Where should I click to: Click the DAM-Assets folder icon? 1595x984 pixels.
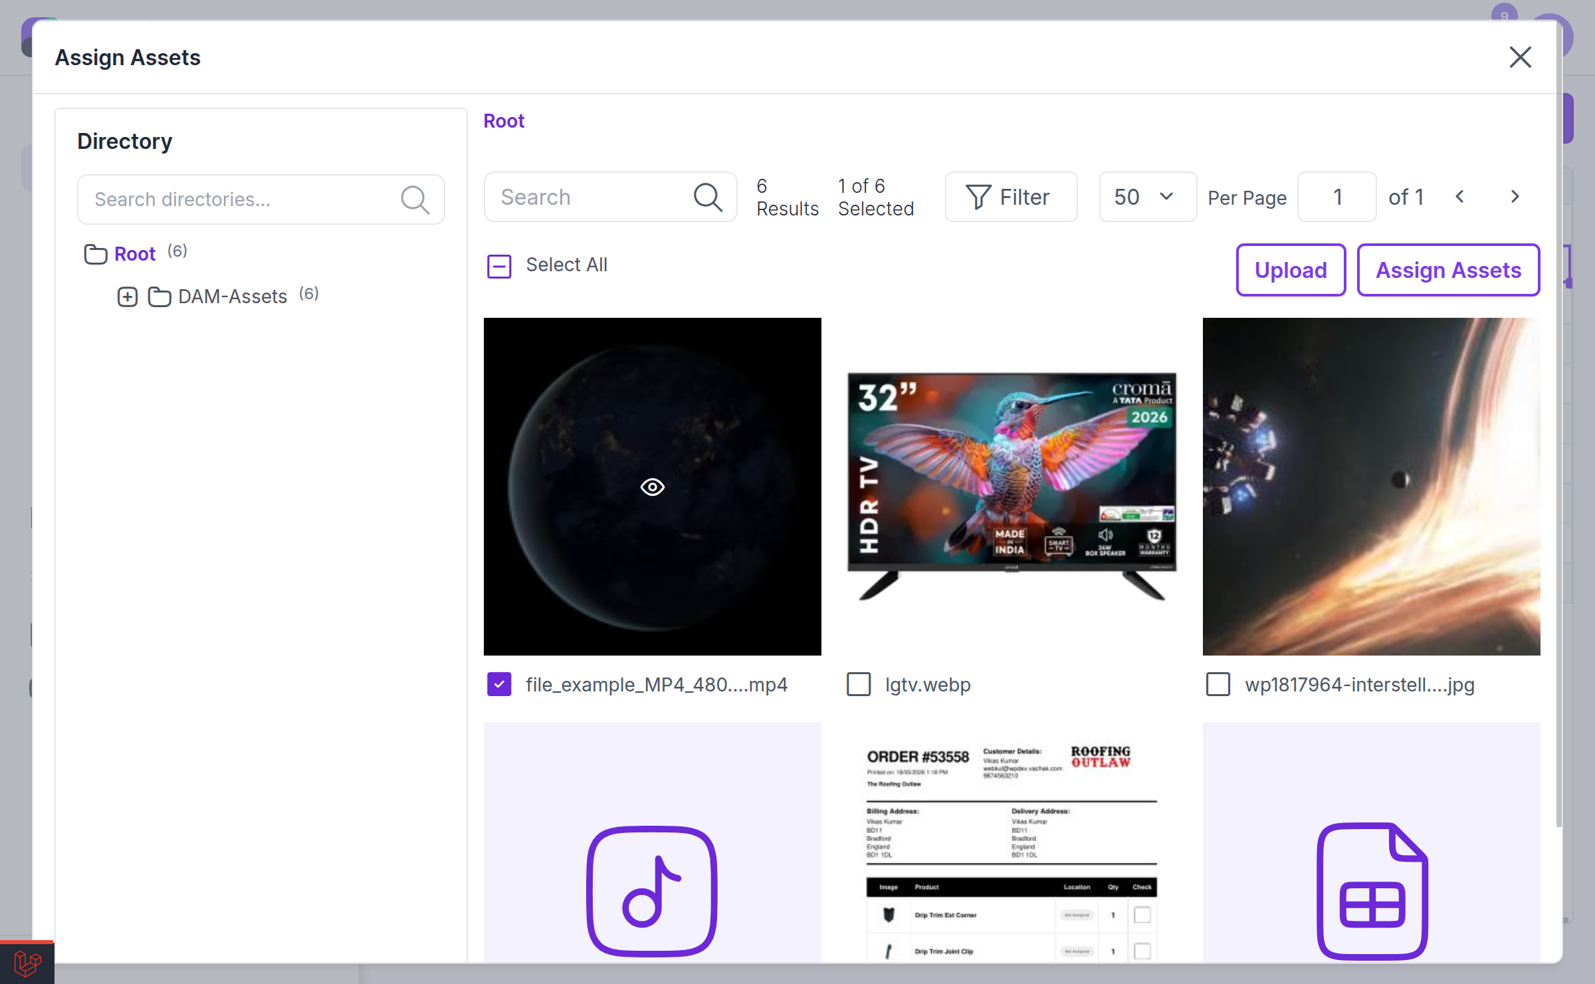click(x=159, y=297)
